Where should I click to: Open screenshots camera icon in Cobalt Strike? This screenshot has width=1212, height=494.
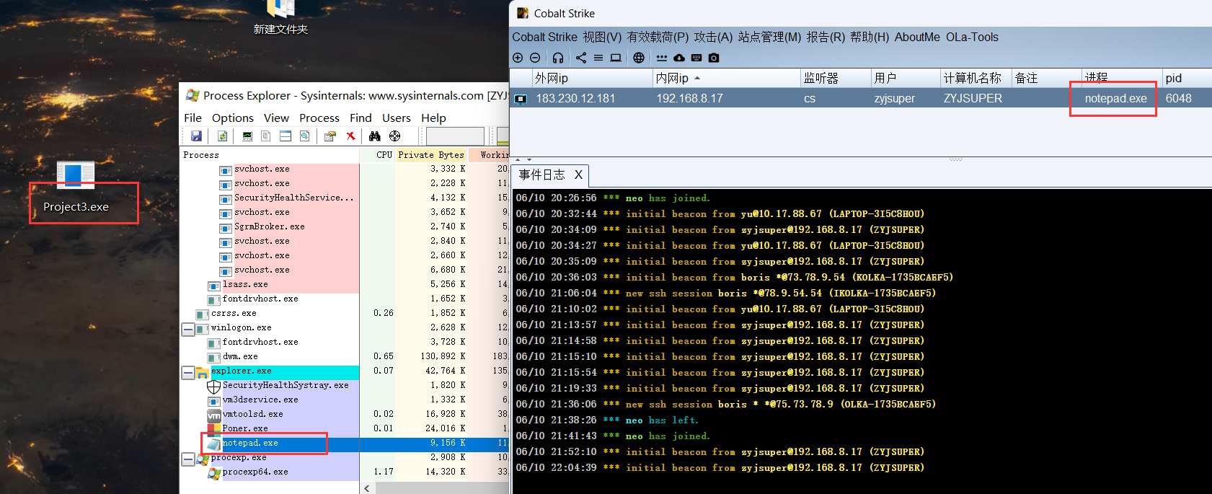click(714, 58)
